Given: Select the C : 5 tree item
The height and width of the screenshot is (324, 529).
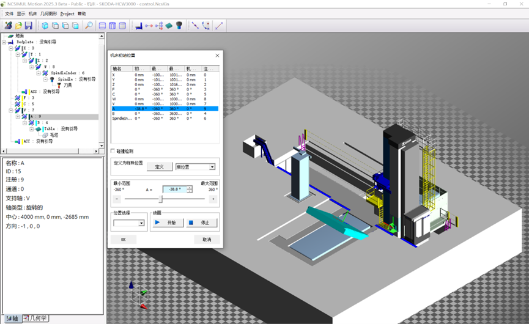Looking at the screenshot, I should click(x=29, y=104).
